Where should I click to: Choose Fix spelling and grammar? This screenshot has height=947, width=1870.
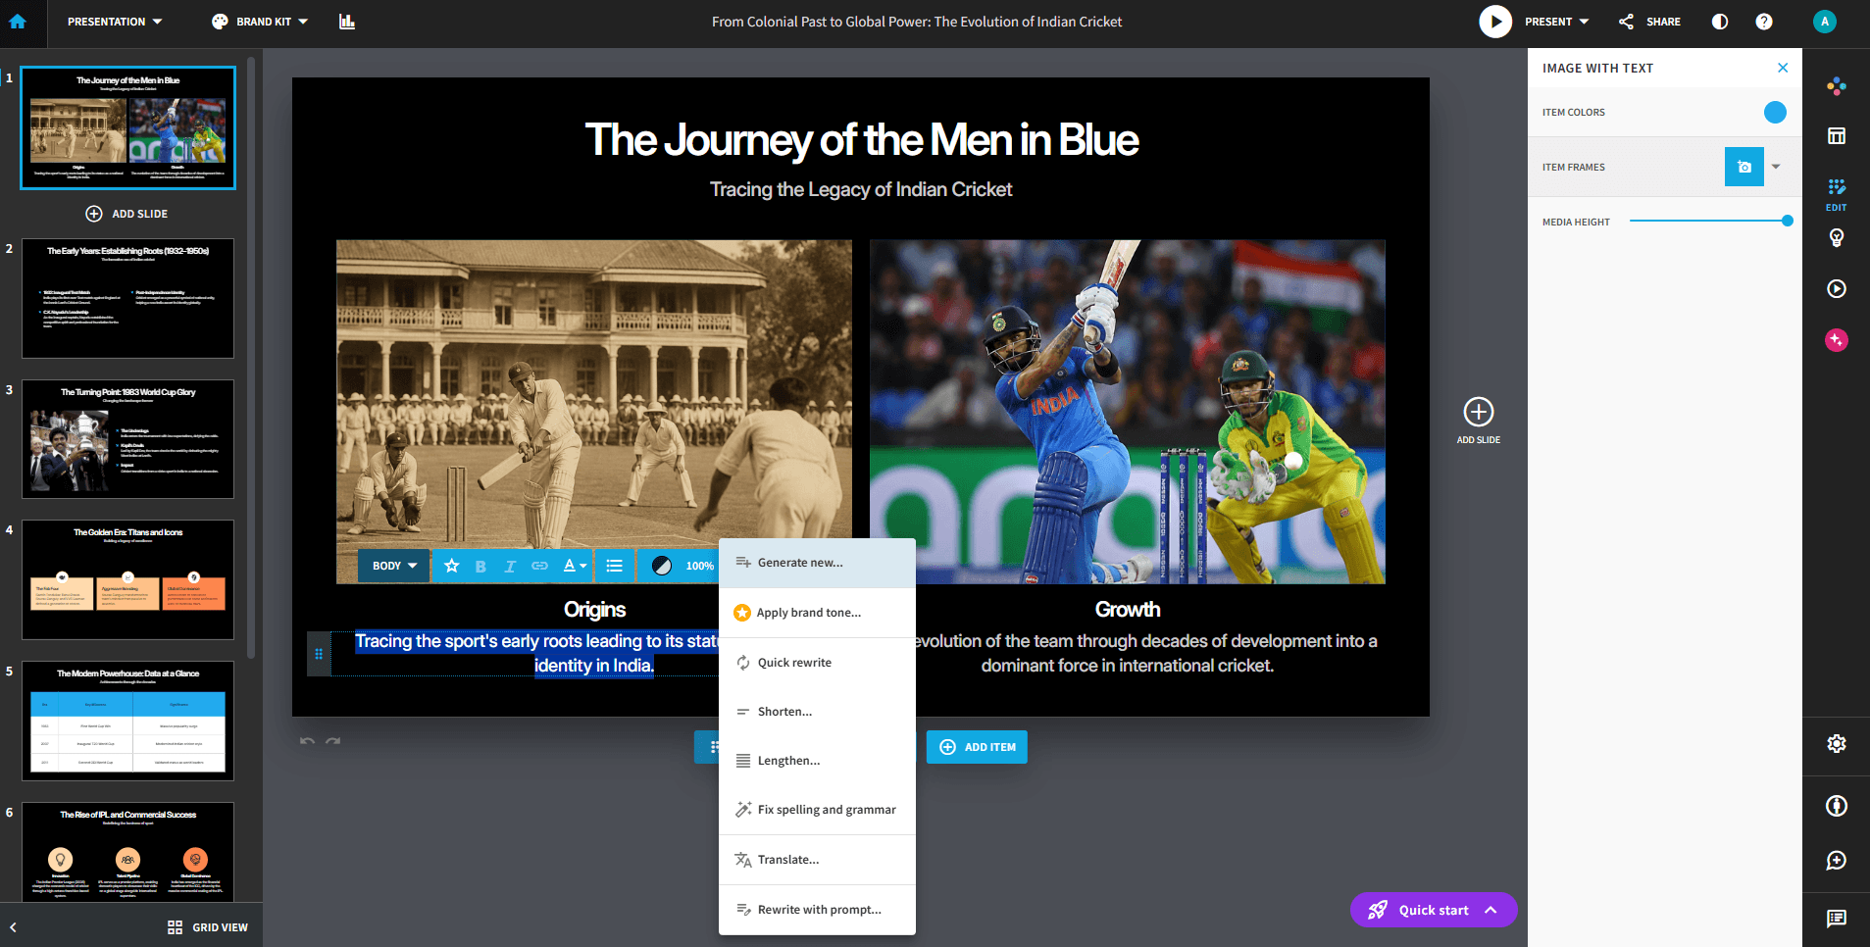[x=817, y=810]
